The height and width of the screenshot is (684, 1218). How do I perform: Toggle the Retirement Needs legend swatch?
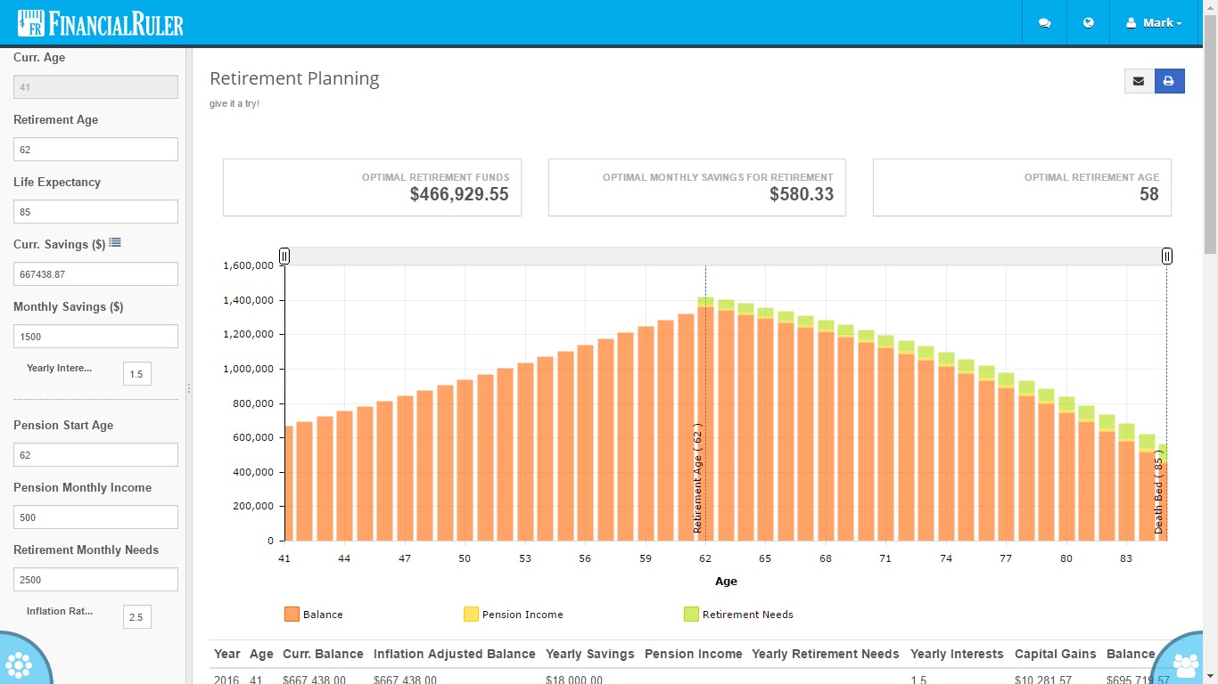(691, 615)
